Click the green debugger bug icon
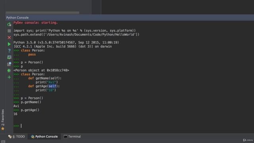 [x=9, y=71]
